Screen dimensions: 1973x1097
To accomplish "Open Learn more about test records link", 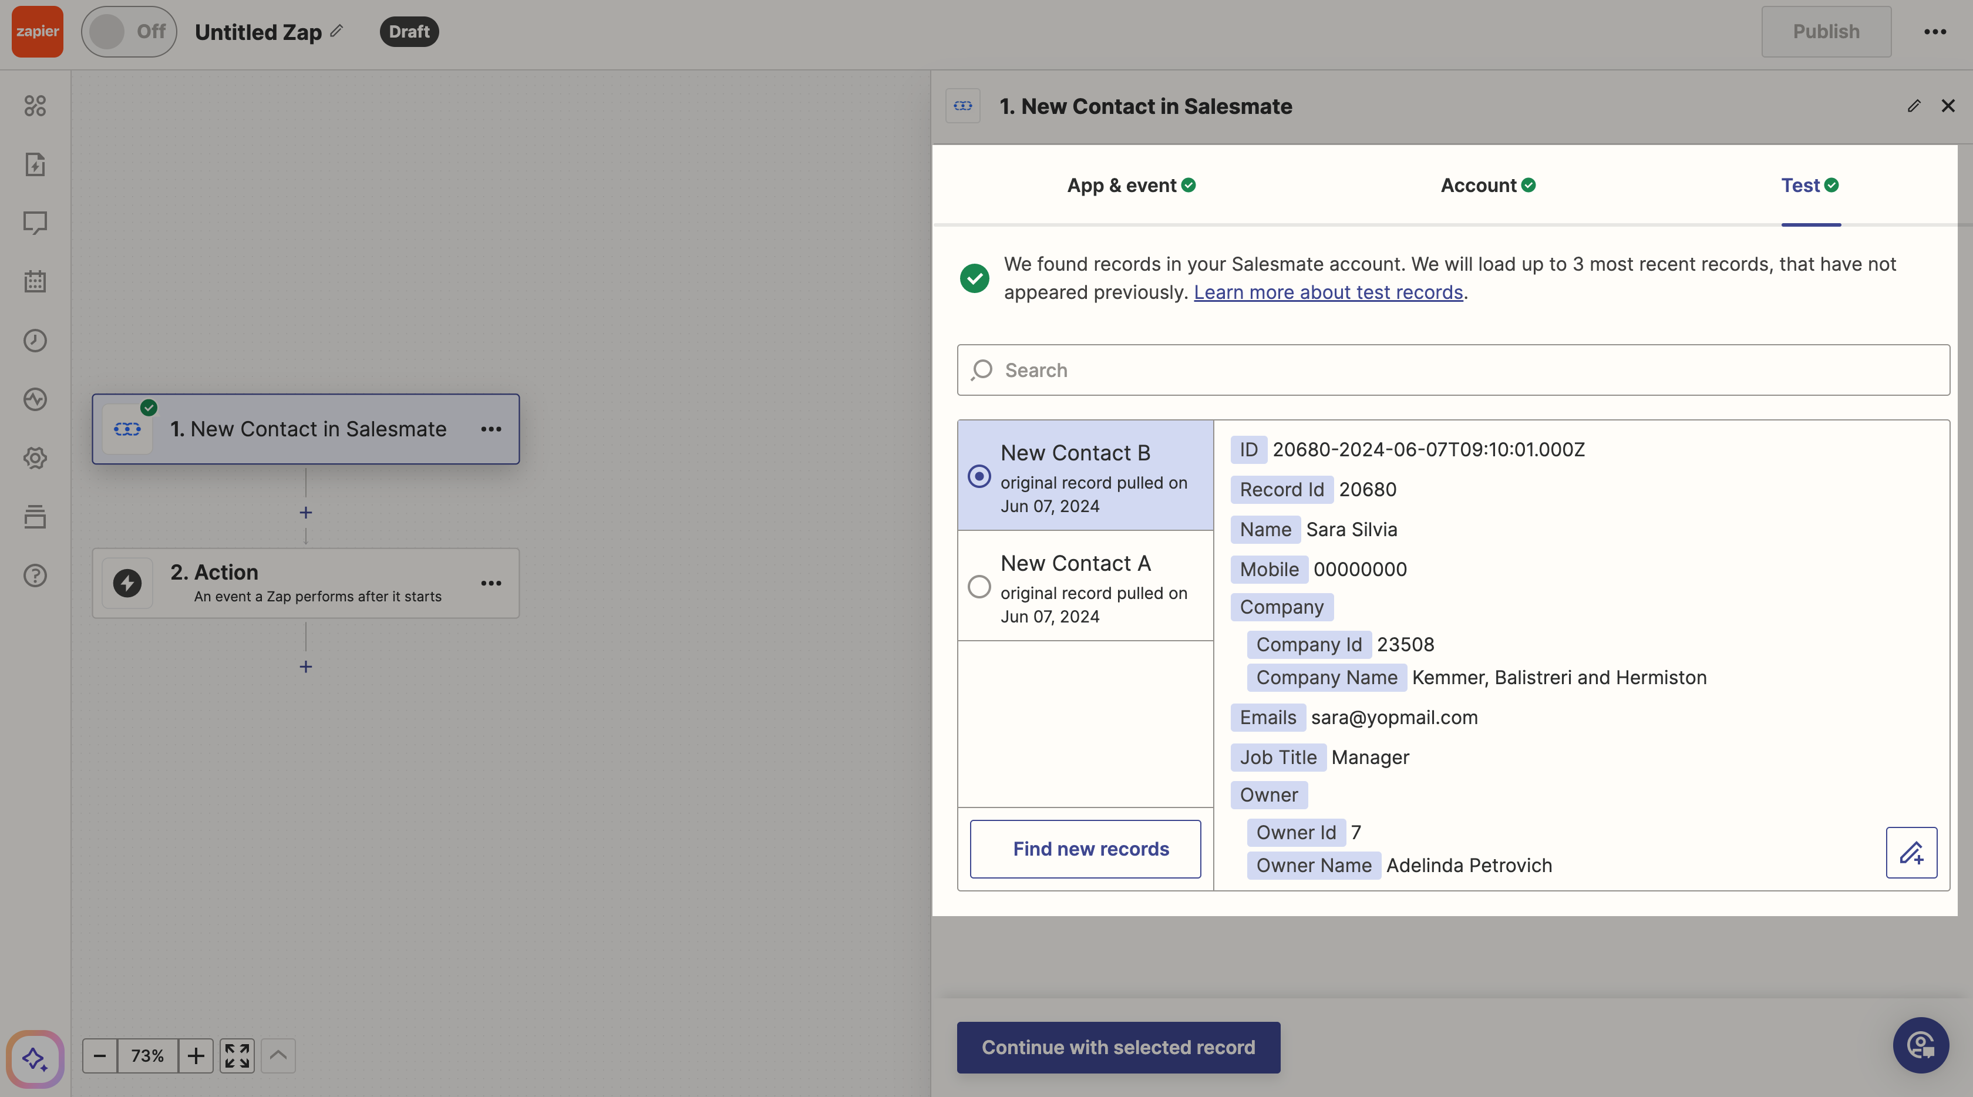I will 1328,292.
